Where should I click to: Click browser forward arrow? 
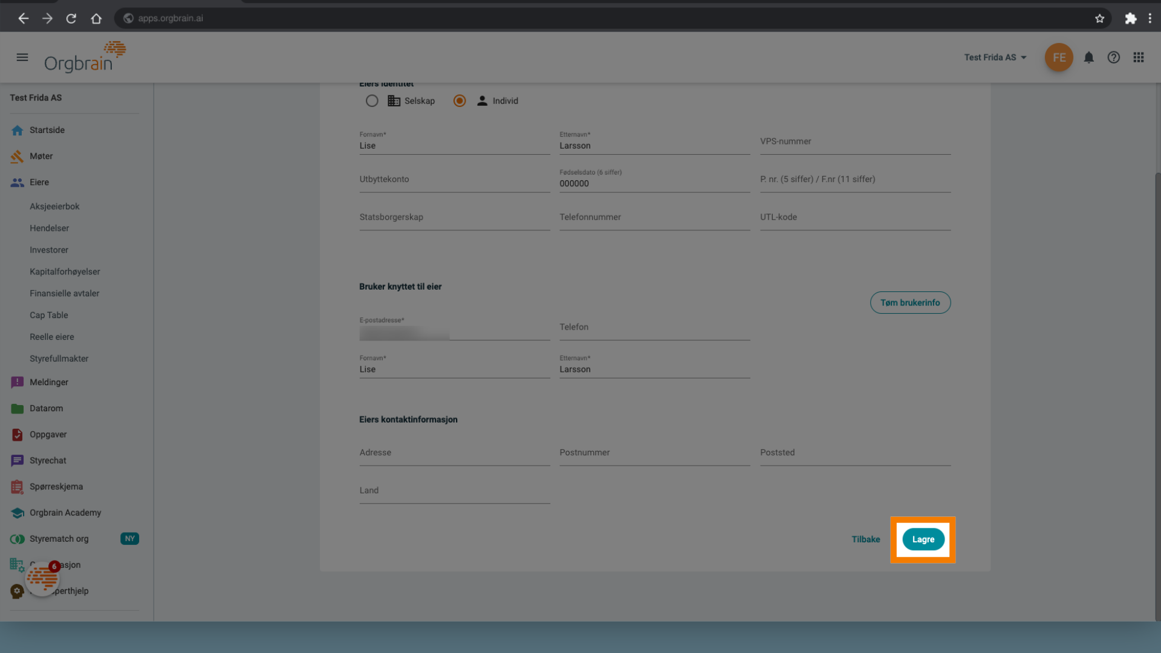(47, 18)
